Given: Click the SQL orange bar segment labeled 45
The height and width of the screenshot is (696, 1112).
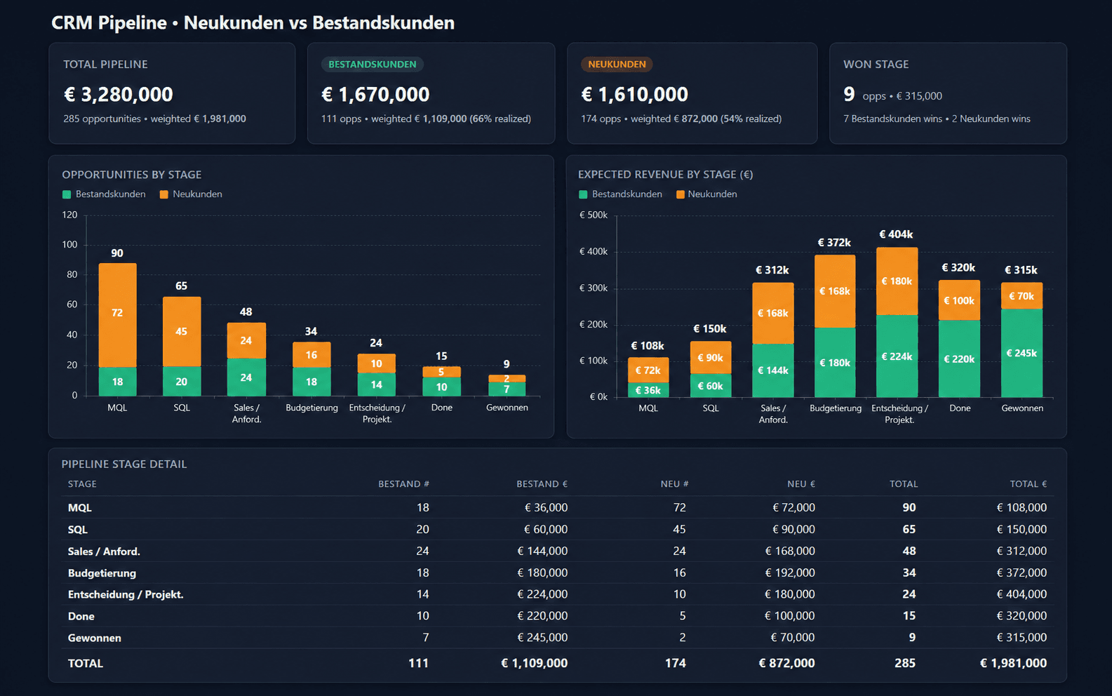Looking at the screenshot, I should (182, 331).
